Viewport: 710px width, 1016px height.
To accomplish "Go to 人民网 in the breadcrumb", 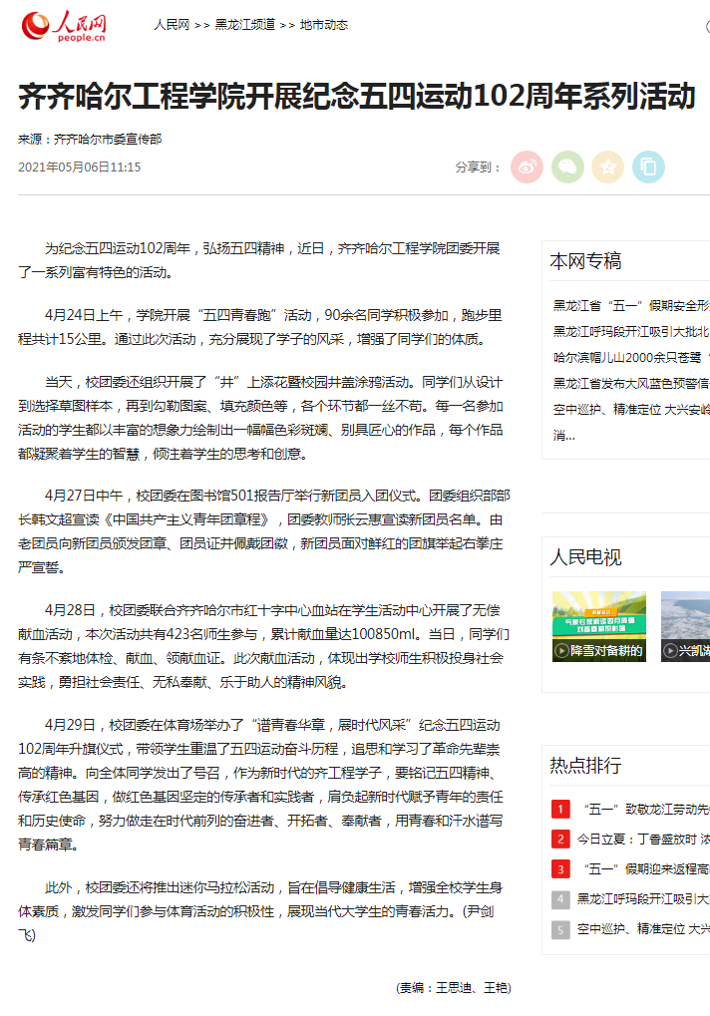I will (172, 25).
